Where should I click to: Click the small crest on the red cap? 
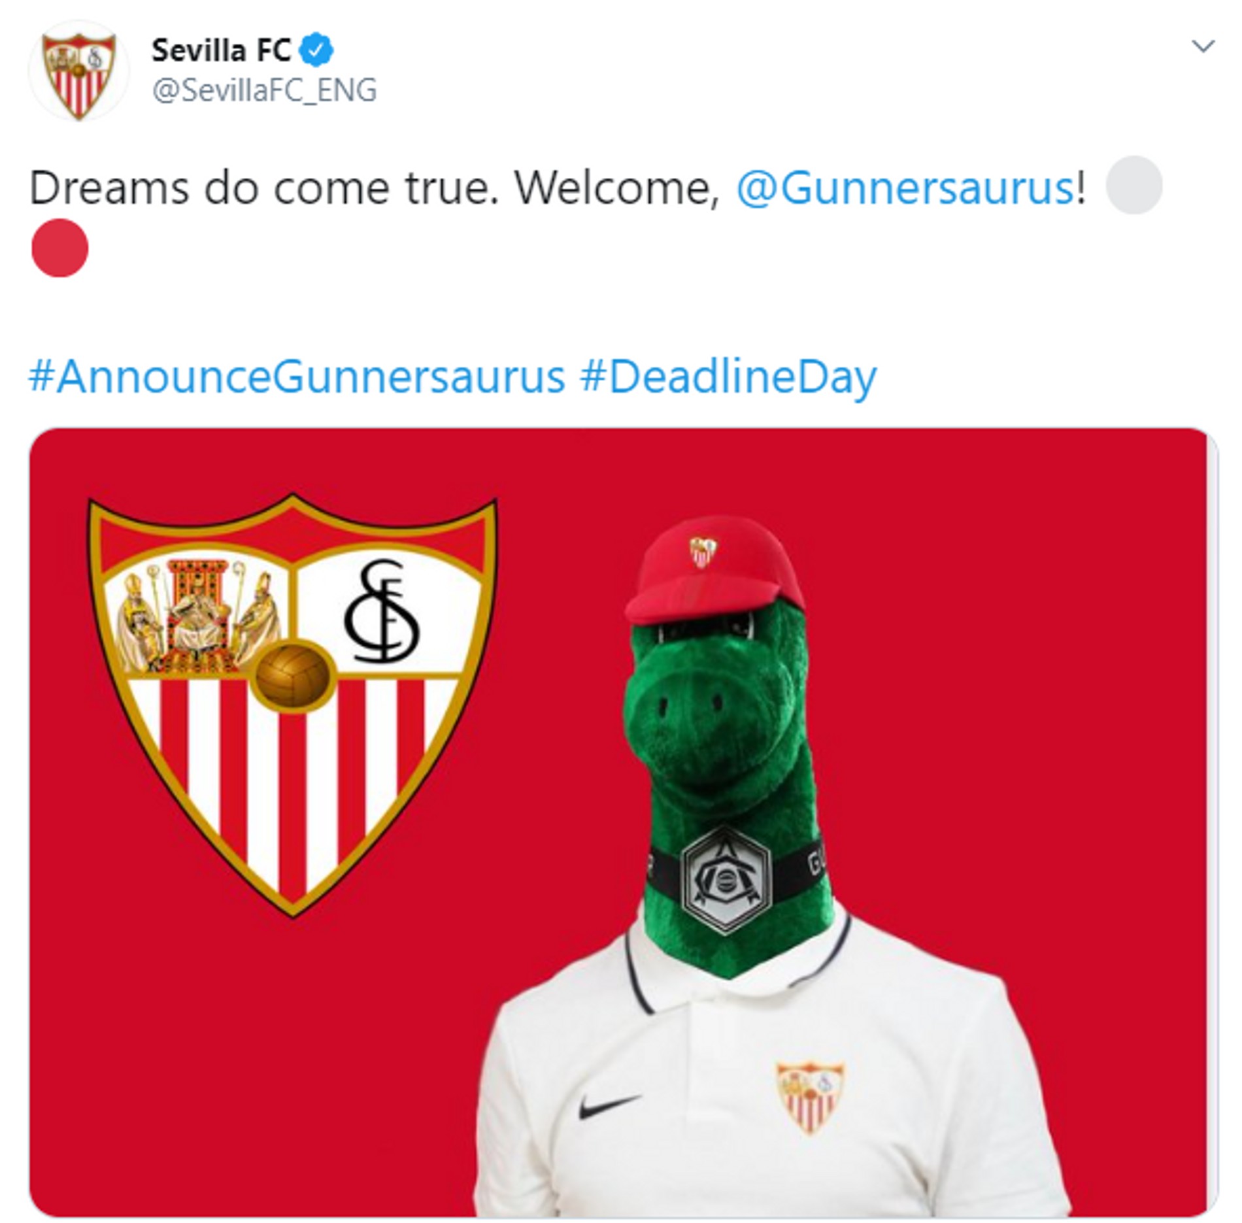(x=703, y=551)
